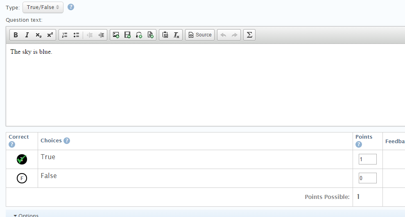Mark True as the correct answer

(22, 159)
